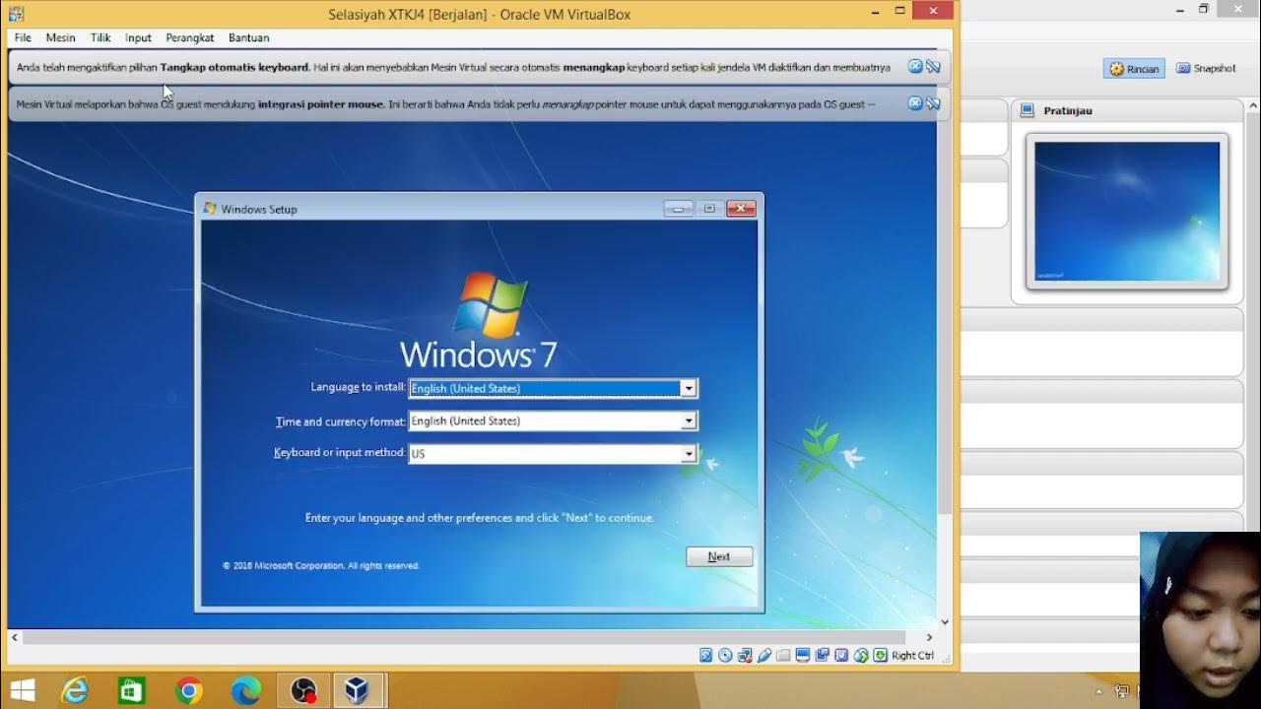Click the Time and currency format field value
Screen dimensions: 1261x709
pyautogui.click(x=545, y=420)
